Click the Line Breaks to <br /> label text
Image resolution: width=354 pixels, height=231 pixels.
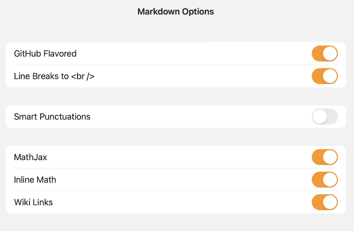[x=54, y=76]
